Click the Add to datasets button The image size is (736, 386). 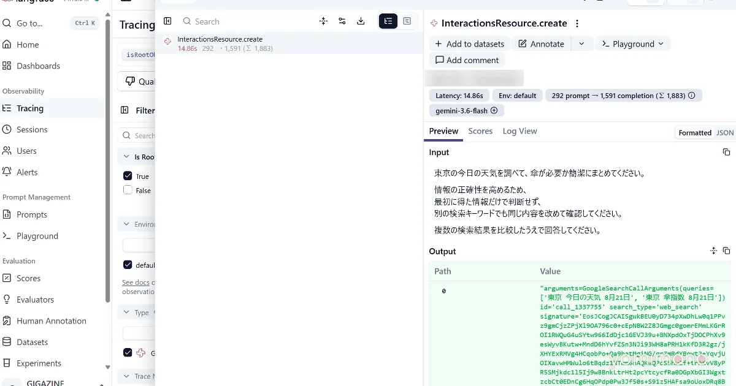(469, 44)
